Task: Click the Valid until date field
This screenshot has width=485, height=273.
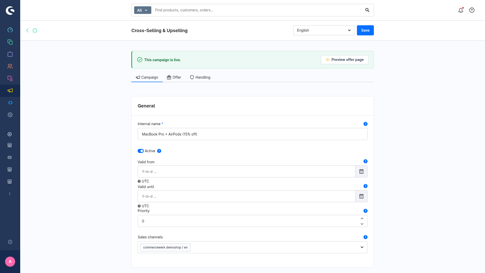Action: pos(247,196)
